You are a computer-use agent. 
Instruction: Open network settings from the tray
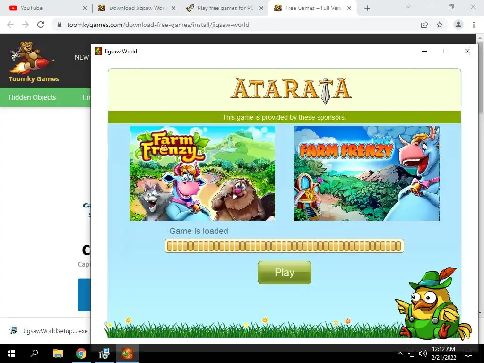[412, 354]
